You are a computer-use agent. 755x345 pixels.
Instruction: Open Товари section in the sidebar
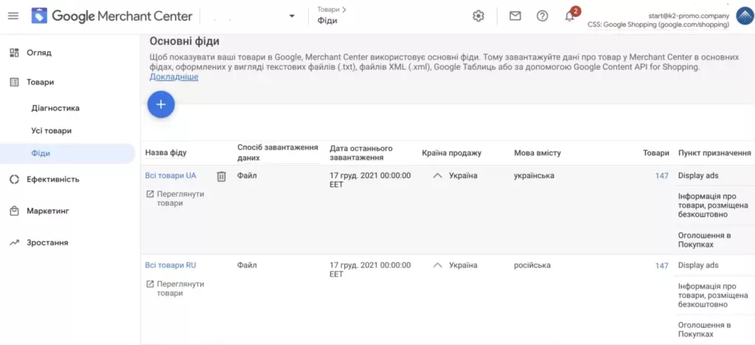pos(41,82)
